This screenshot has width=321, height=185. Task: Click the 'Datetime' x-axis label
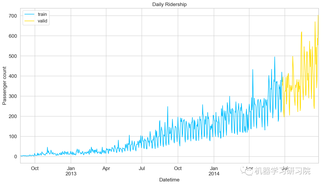pos(169,180)
